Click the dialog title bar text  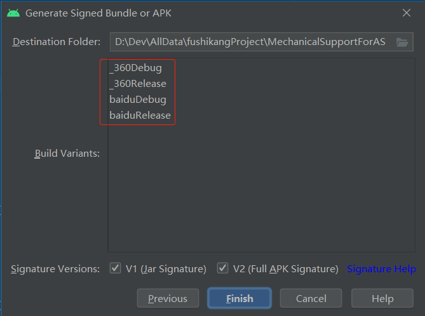98,13
